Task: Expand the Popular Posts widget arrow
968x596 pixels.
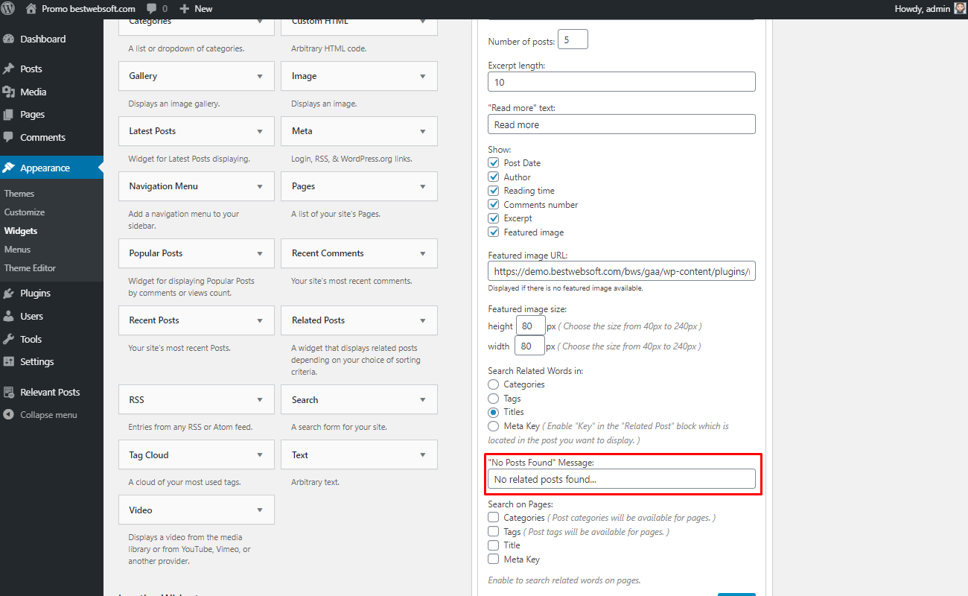Action: point(260,253)
